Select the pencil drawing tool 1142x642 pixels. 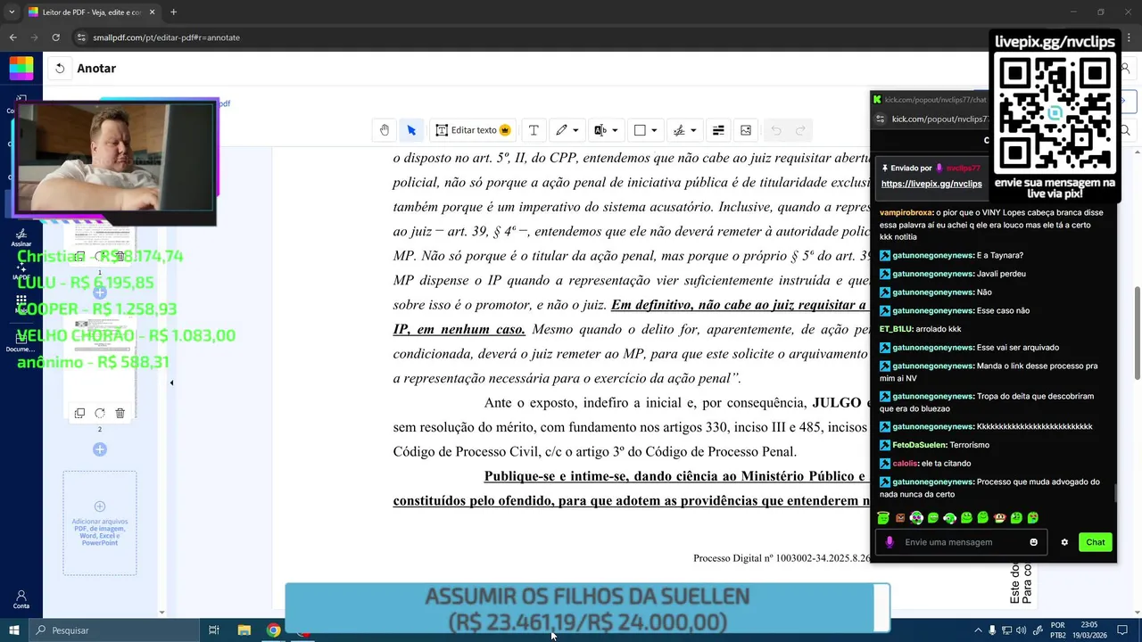[561, 130]
